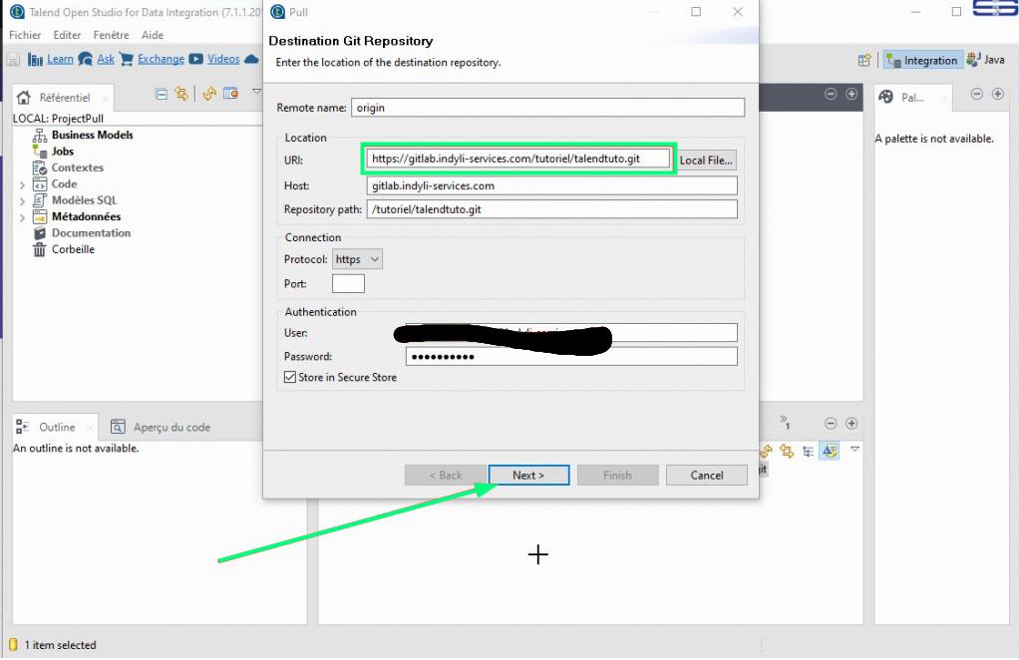Toggle Store in Secure Store checkbox
This screenshot has width=1019, height=660.
[290, 377]
